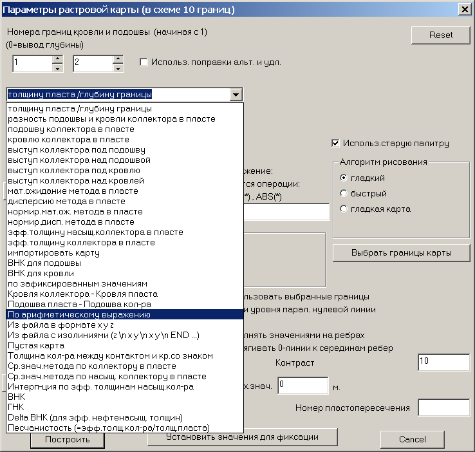Viewport: 475px width, 452px height.
Task: Choose 'по зафиксированным значениям'
Action: tap(125, 283)
